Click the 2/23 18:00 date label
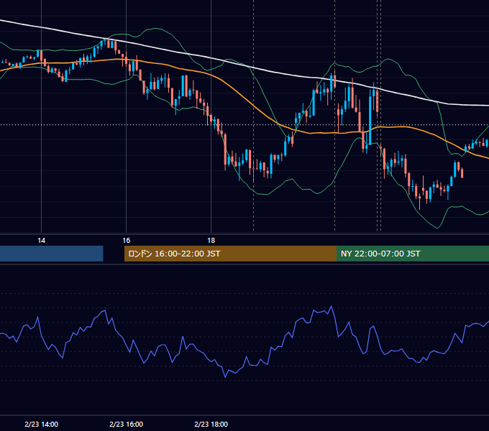 [x=211, y=424]
